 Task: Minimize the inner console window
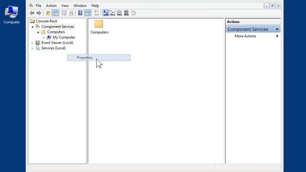(267, 6)
